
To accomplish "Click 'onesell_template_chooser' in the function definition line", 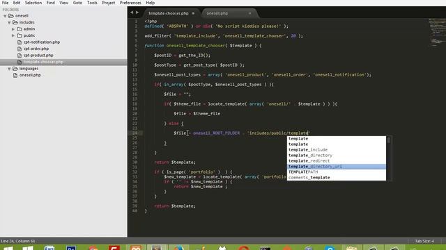I will tap(196, 46).
